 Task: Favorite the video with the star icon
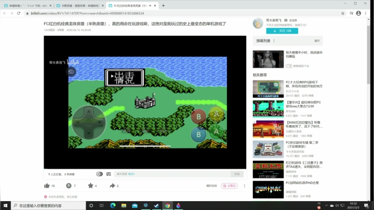click(x=90, y=186)
